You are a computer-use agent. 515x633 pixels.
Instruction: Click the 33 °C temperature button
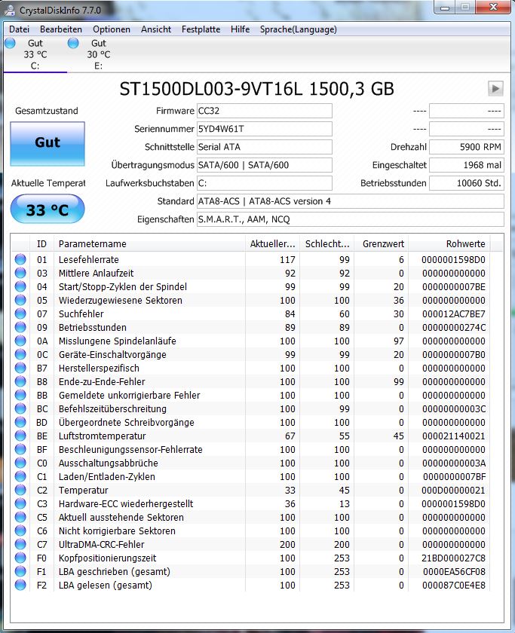click(x=48, y=210)
